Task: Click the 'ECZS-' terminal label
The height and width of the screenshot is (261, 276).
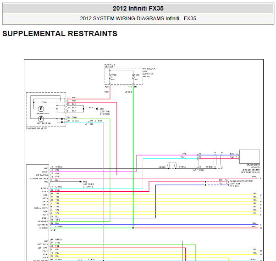Action: click(x=45, y=172)
